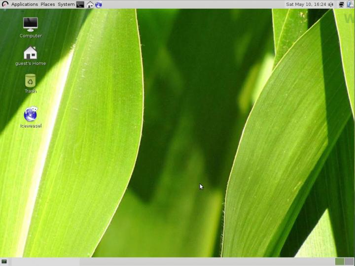Open home folder from top panel launcher

(90, 4)
